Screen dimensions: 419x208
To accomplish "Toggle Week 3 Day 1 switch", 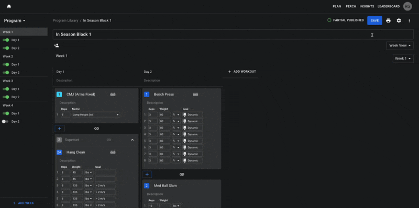I will coord(6,89).
